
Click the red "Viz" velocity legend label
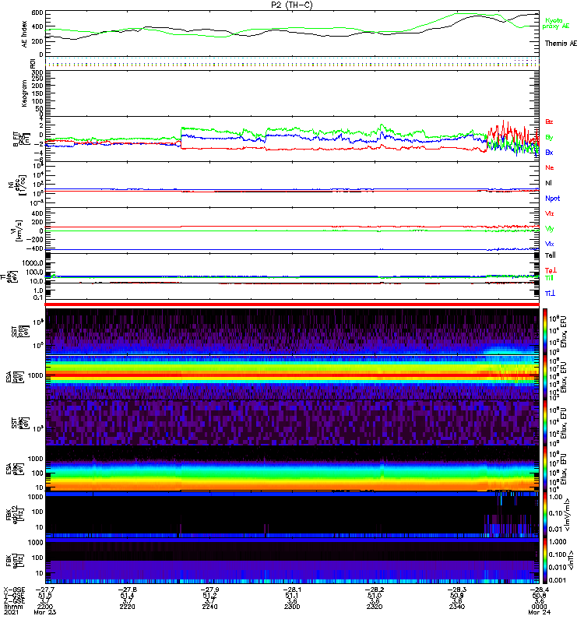(550, 213)
